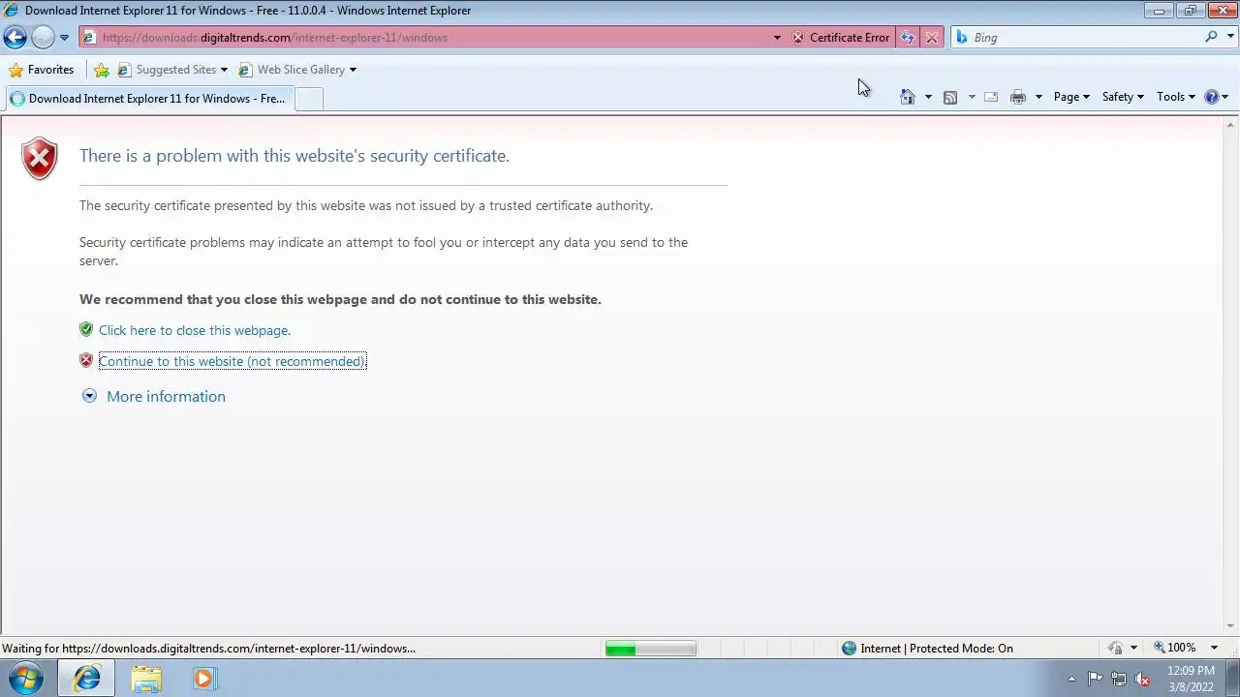Click the Read Mail envelope icon
This screenshot has width=1240, height=697.
991,97
